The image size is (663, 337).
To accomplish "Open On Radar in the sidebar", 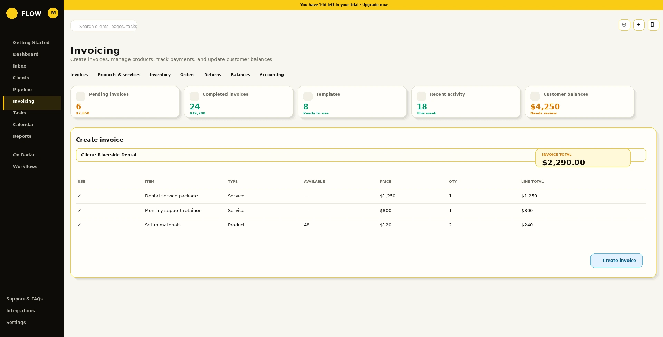I will [x=24, y=155].
